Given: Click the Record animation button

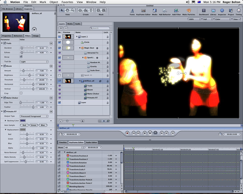Looking at the screenshot, I should coord(127,133).
